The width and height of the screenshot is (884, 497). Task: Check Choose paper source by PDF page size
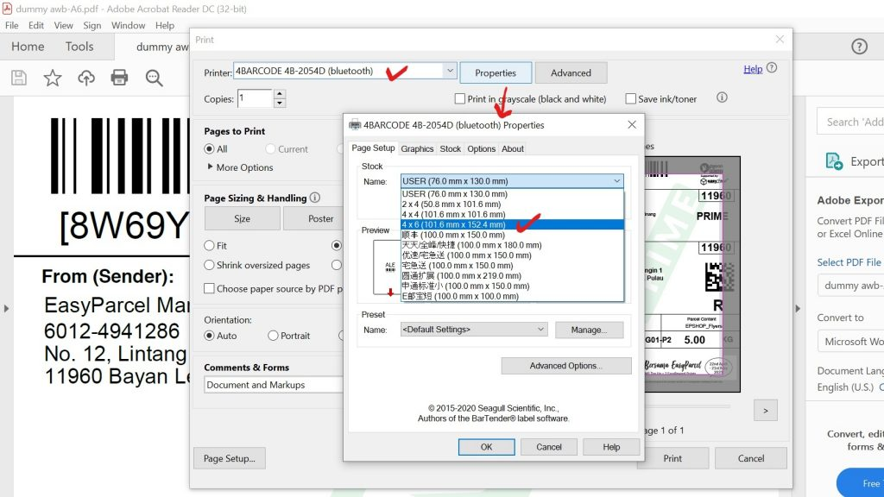click(209, 288)
